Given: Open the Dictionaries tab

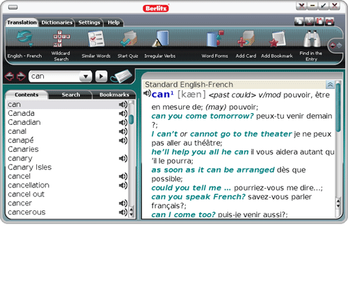Looking at the screenshot, I should click(x=57, y=22).
